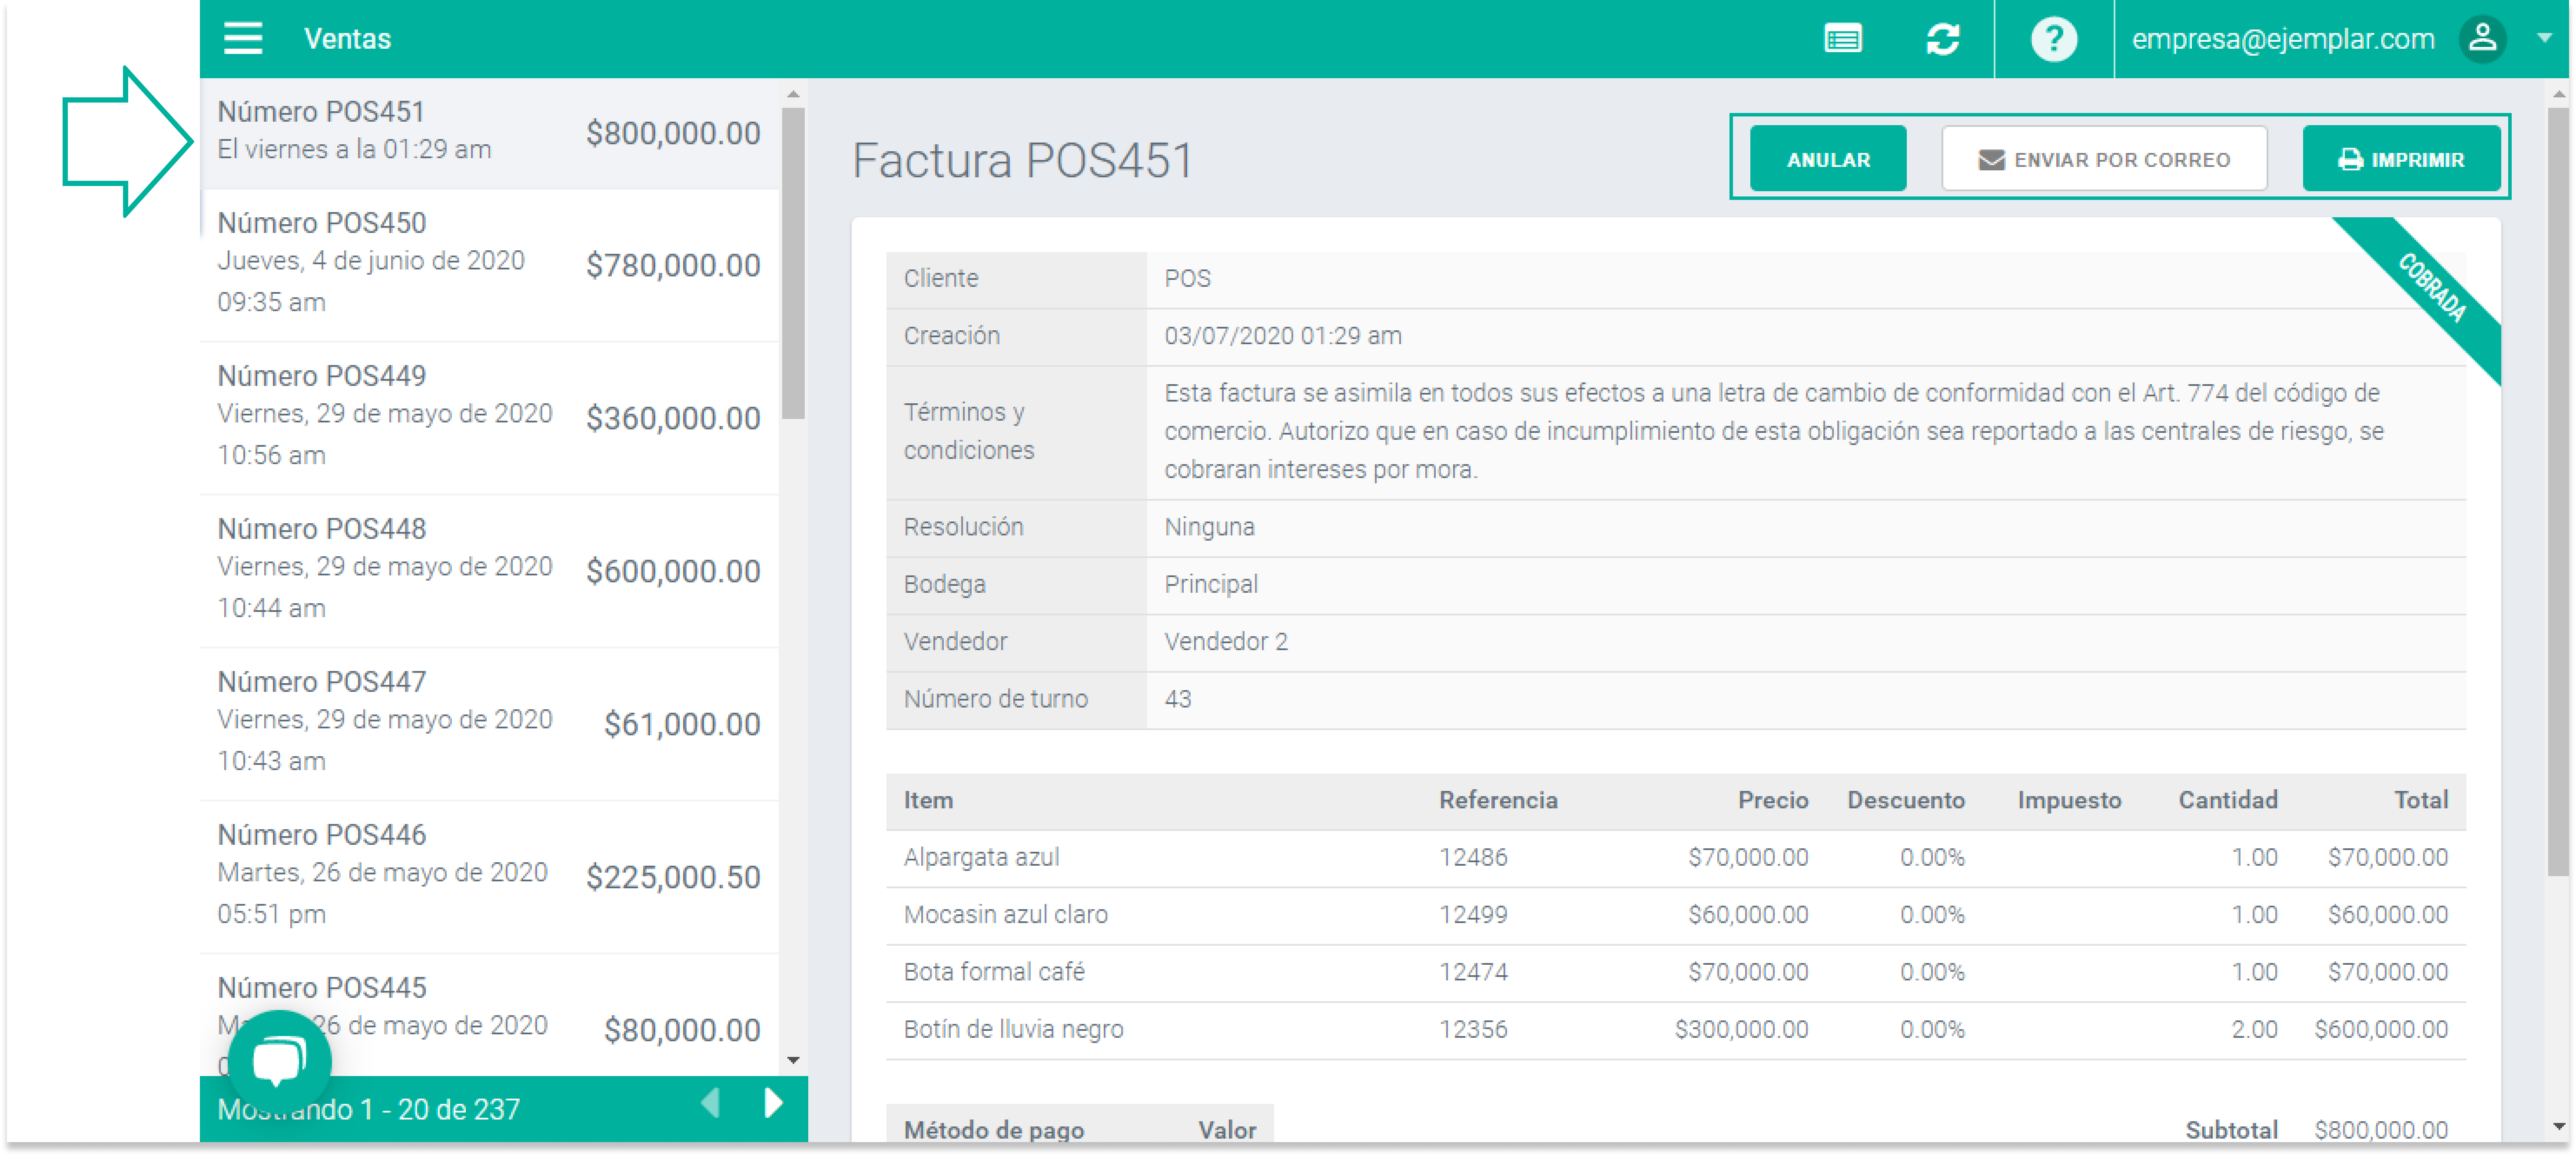Go to previous page of invoices arrow
This screenshot has width=2576, height=1156.
(x=711, y=1104)
